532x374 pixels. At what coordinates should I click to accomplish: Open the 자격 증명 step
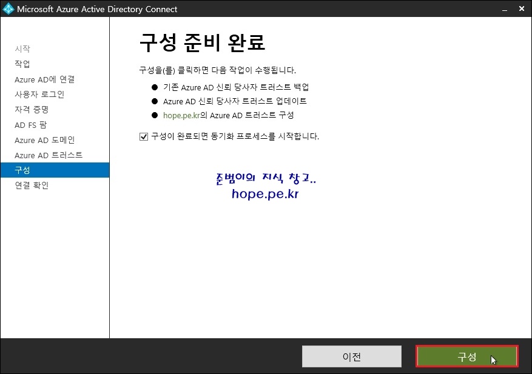(32, 110)
